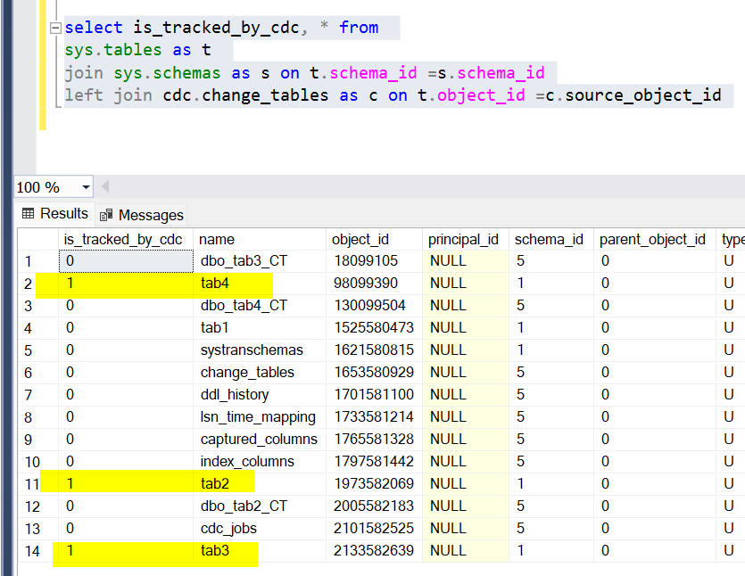
Task: Click object_id cell 1973582069
Action: [x=374, y=484]
